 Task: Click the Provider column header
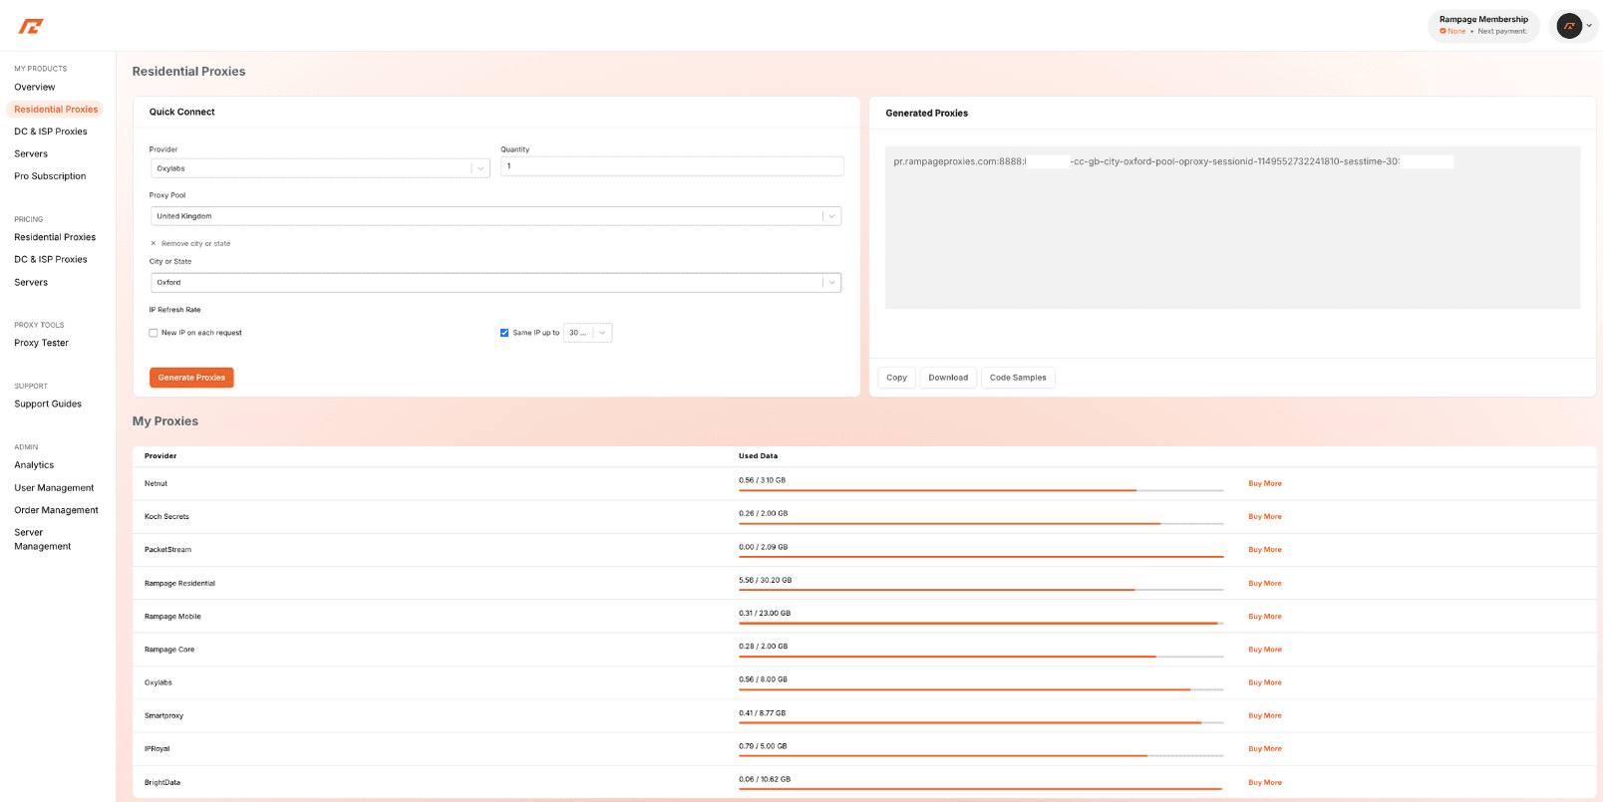pos(160,456)
